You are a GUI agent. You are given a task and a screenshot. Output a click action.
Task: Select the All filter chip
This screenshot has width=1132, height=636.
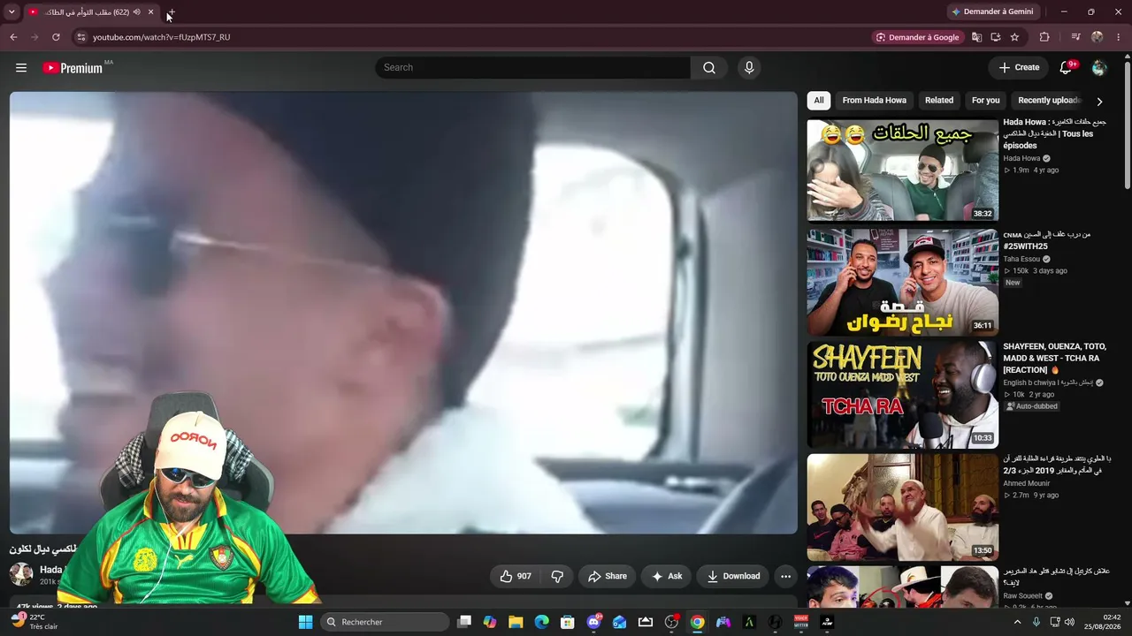[819, 101]
